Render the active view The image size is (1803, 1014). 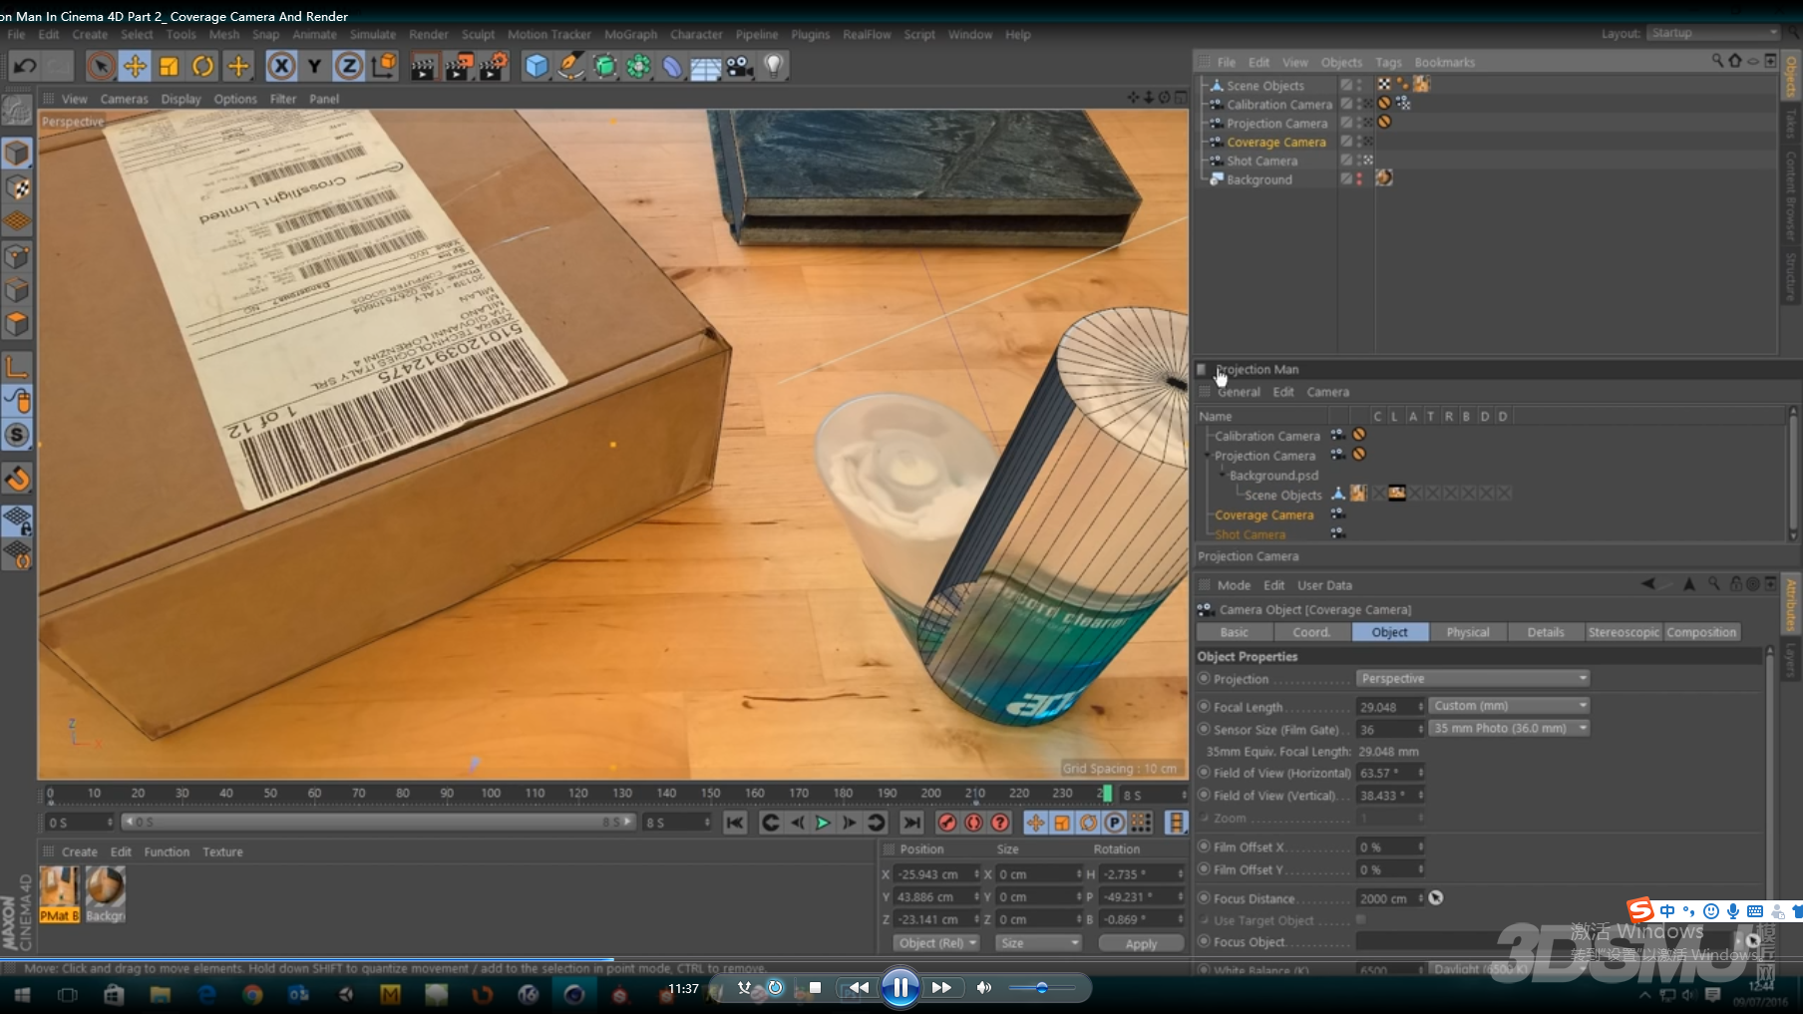tap(423, 67)
